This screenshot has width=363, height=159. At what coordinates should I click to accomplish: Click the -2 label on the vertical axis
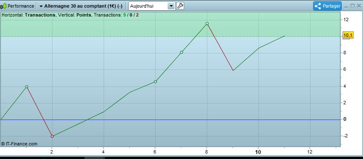tap(346, 136)
